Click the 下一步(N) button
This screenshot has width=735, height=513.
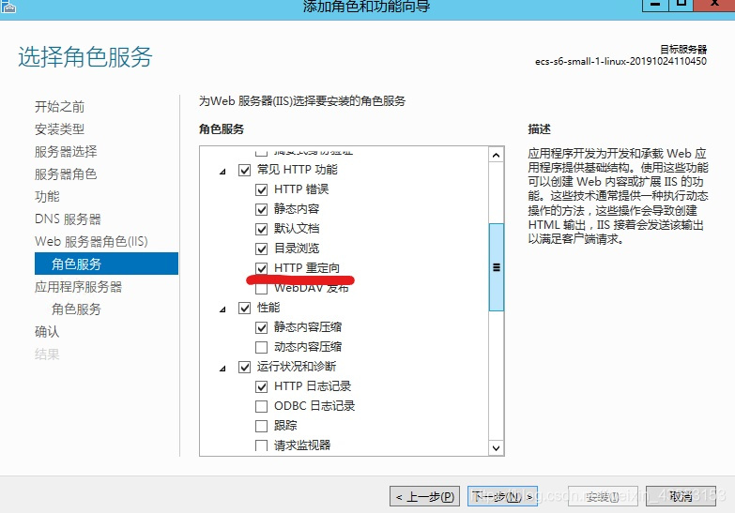pos(502,496)
